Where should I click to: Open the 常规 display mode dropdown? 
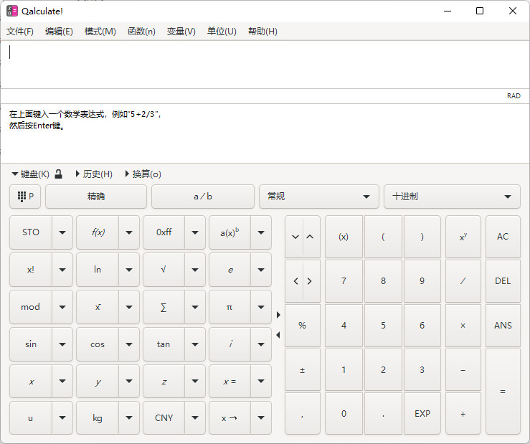coord(318,197)
